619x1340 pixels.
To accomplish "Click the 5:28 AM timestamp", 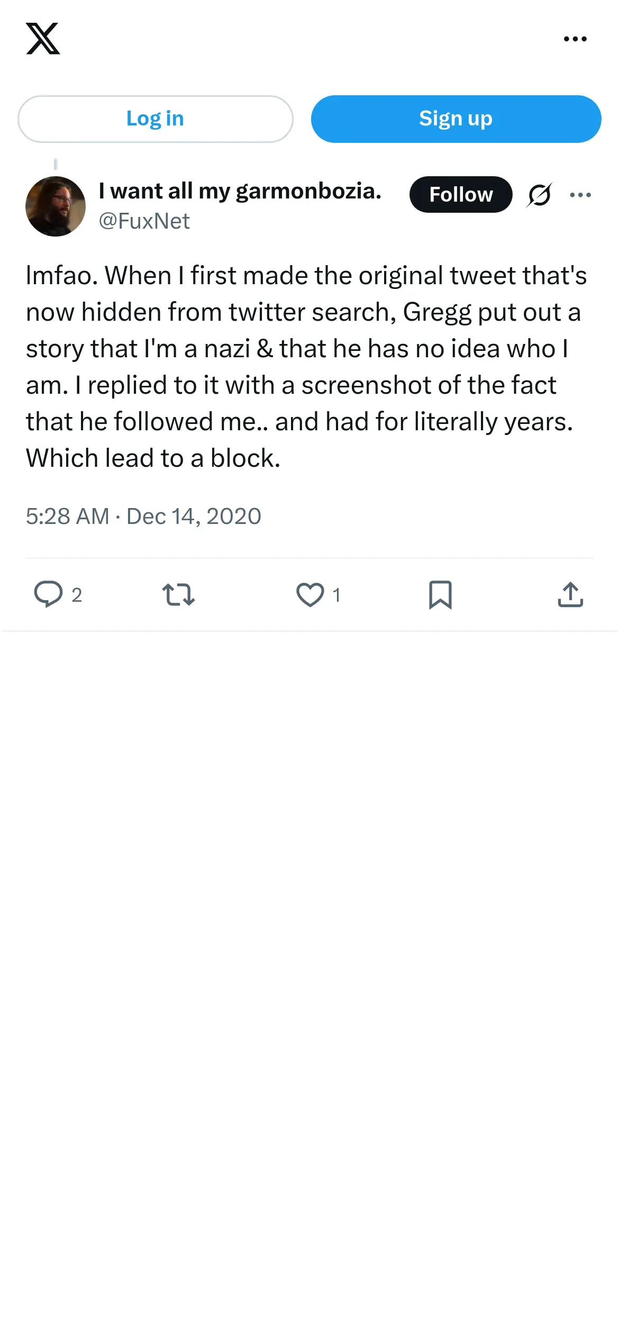I will 68,517.
